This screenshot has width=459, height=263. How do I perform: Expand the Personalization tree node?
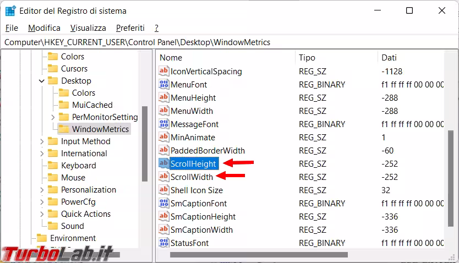pos(42,190)
